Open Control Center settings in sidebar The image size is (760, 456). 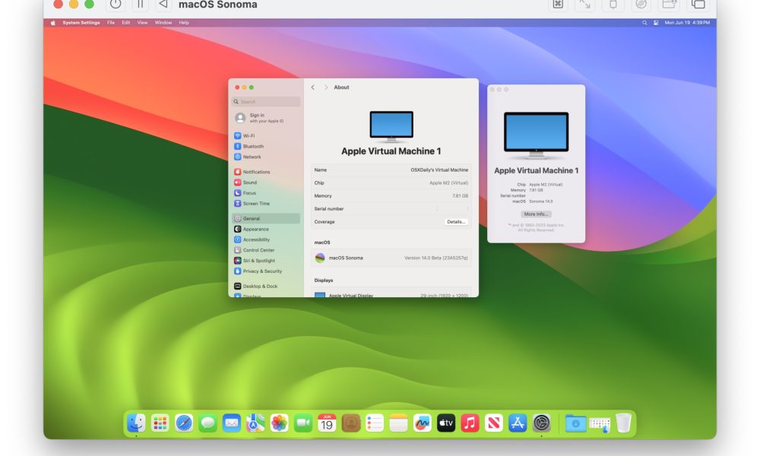(266, 250)
